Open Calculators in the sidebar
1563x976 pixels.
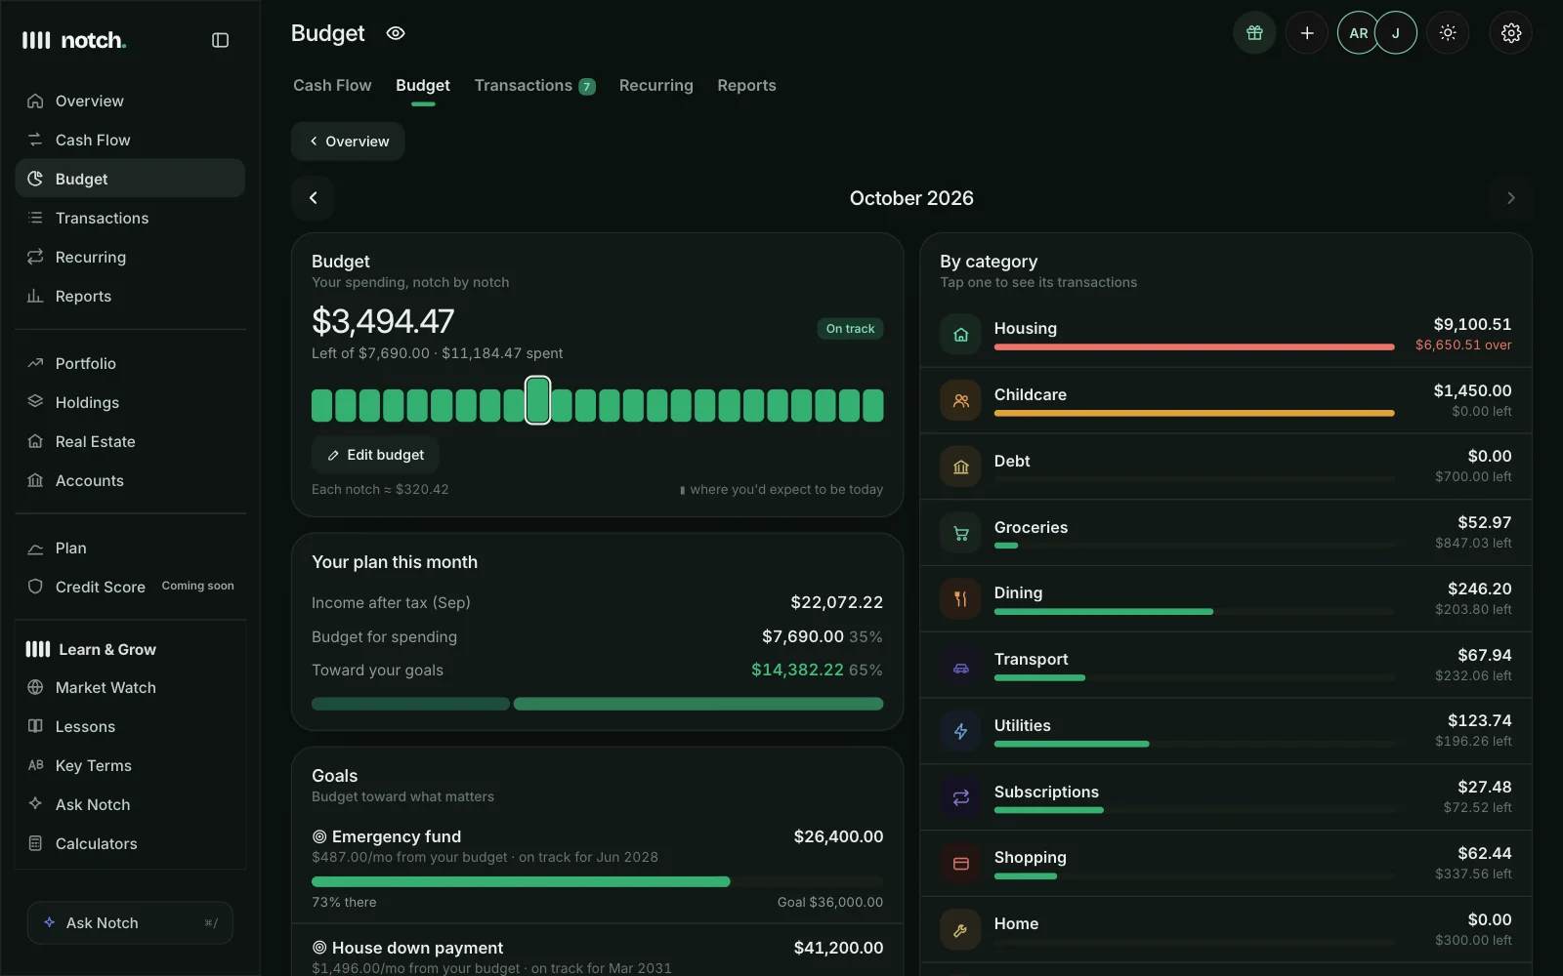pos(130,843)
